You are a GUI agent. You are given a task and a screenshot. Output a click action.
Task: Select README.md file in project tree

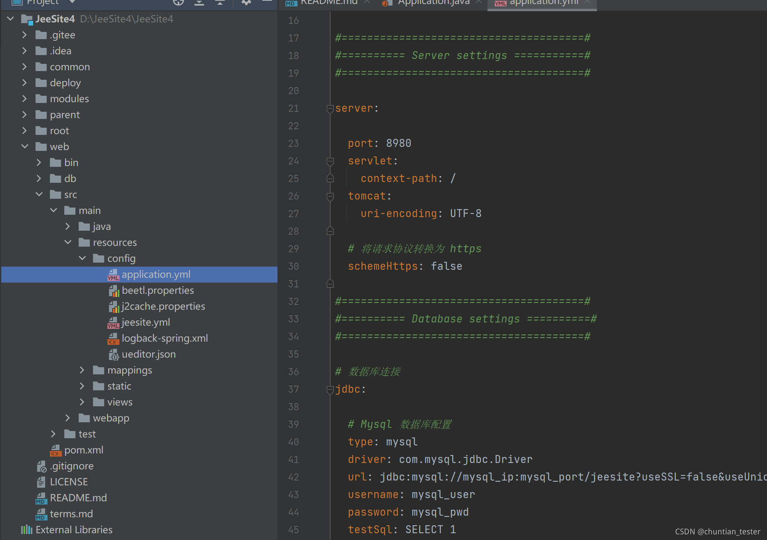tap(78, 498)
